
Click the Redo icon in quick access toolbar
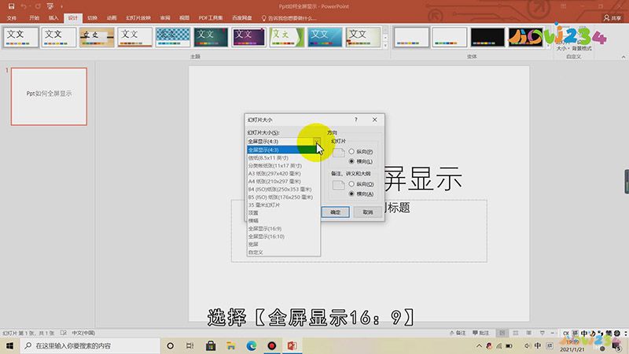point(38,6)
